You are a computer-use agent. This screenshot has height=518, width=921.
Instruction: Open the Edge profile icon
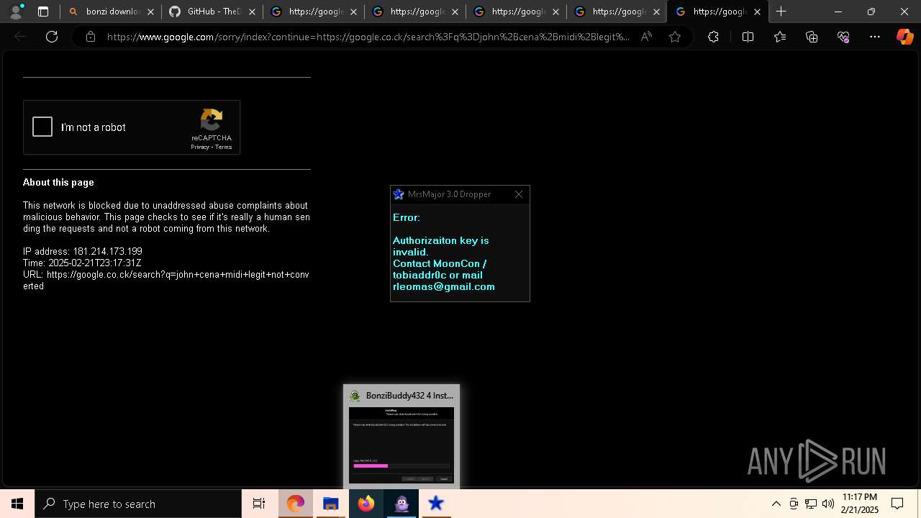click(x=15, y=12)
